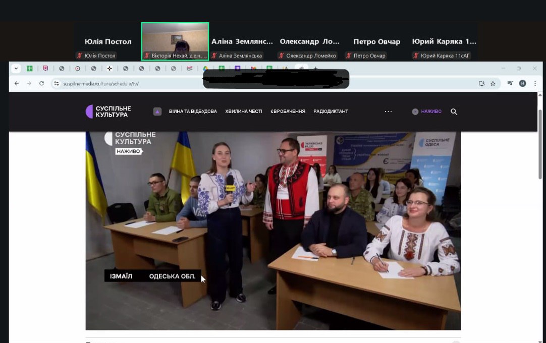Reload the page with the refresh icon
546x343 pixels.
click(41, 83)
